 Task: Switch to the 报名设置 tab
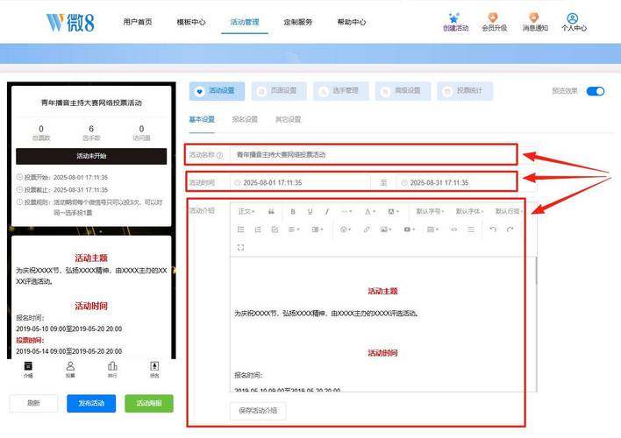(x=244, y=119)
